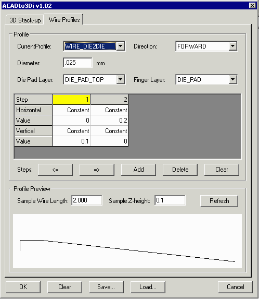
Task: Refresh the profile preview
Action: coord(219,201)
